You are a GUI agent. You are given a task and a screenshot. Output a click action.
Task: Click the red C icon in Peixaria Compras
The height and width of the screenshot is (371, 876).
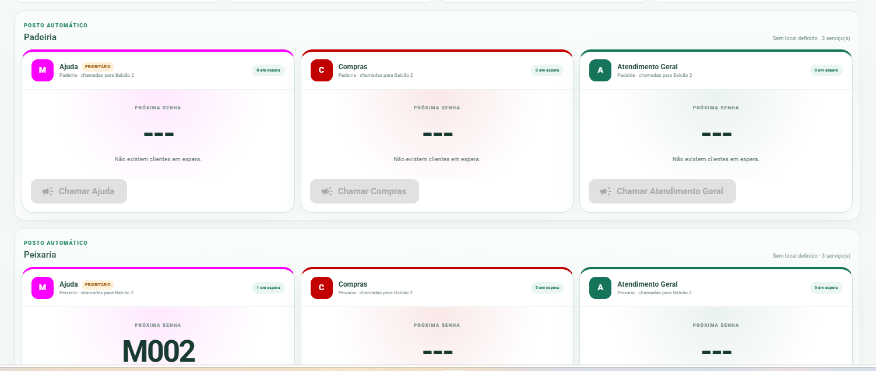point(322,288)
